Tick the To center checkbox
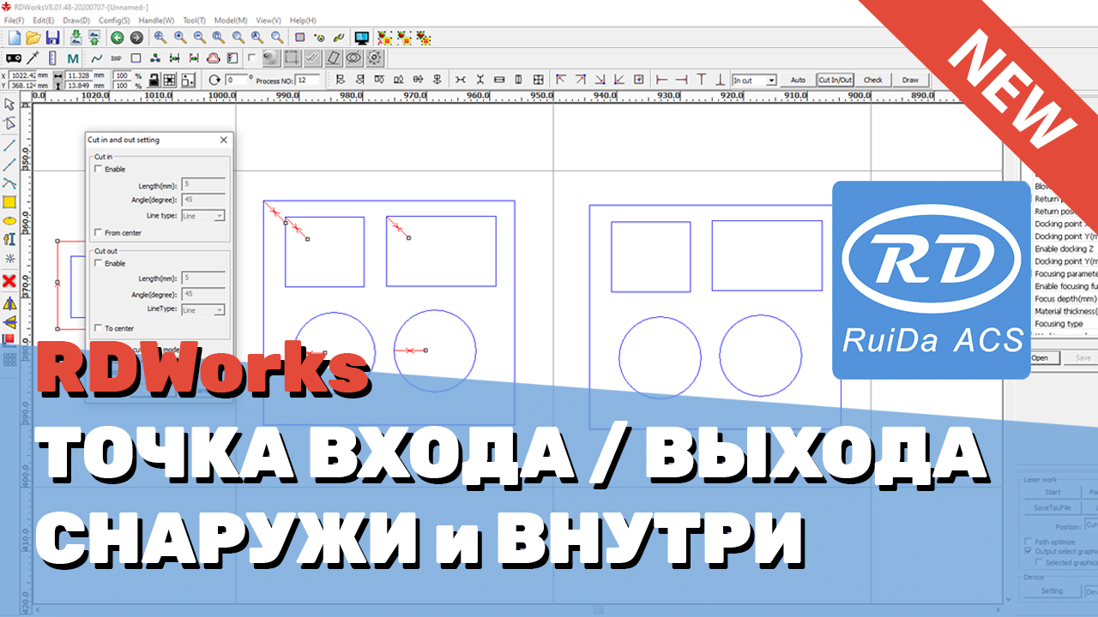 pyautogui.click(x=98, y=328)
